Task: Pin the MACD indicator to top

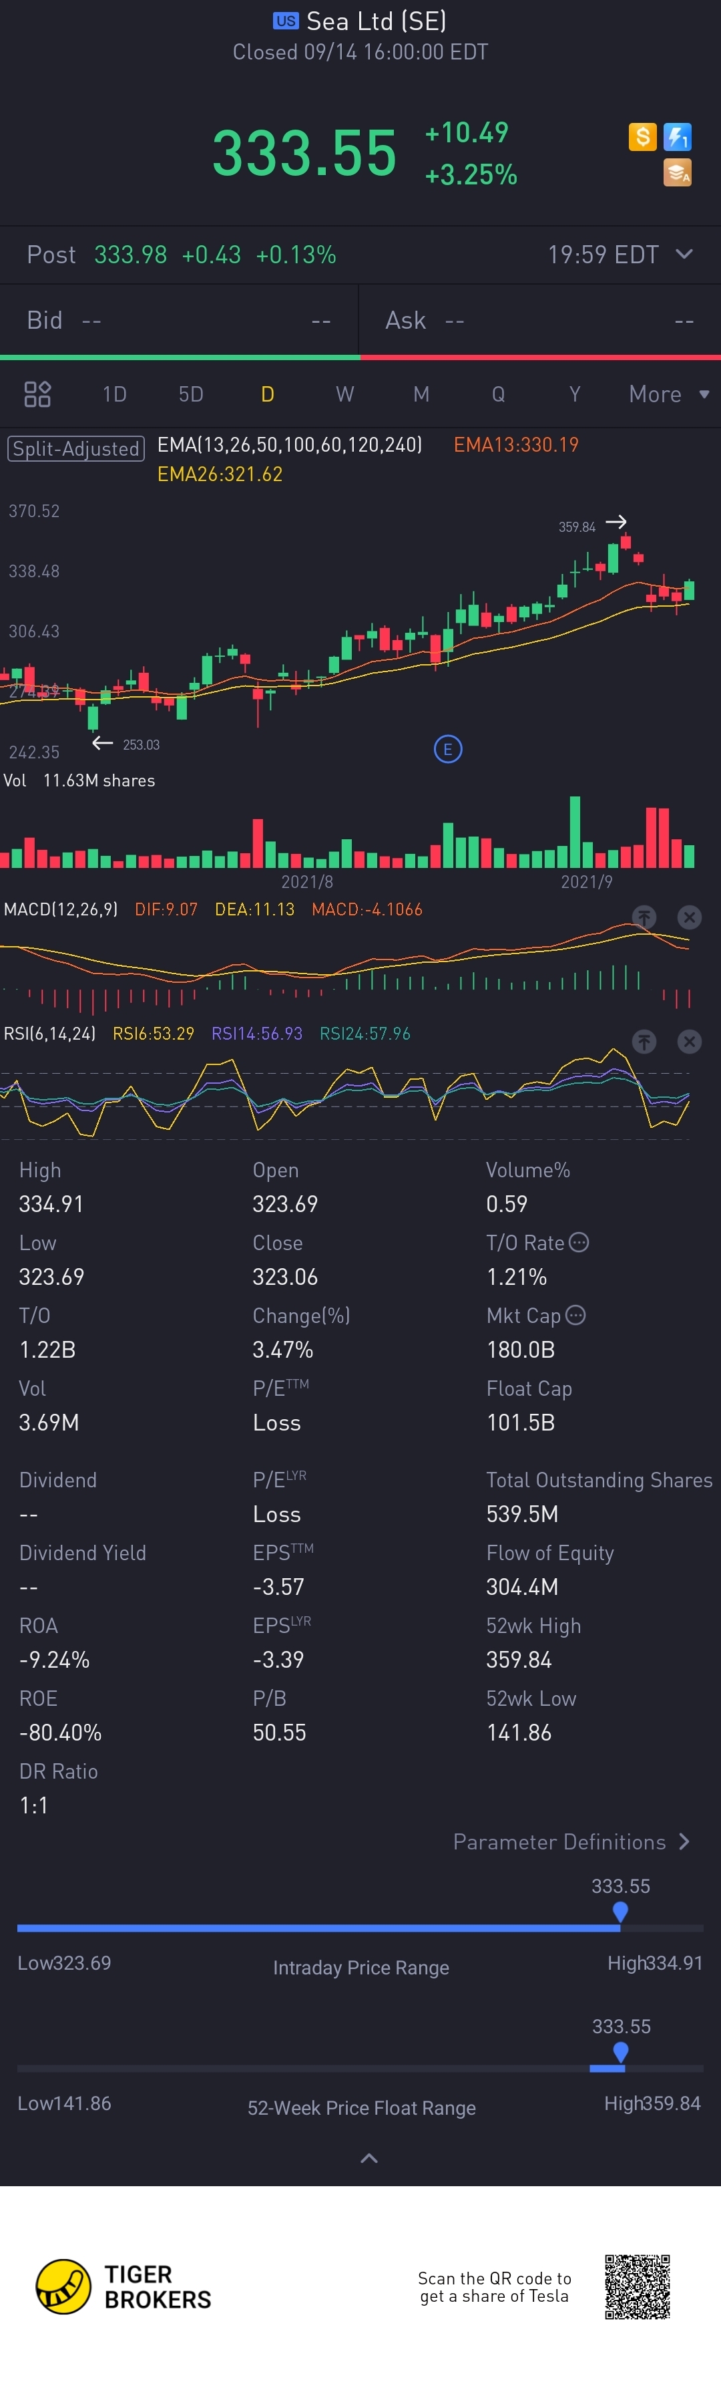Action: coord(644,917)
